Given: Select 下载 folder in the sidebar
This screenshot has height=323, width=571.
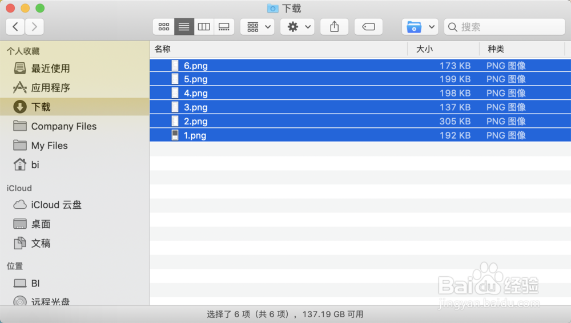Looking at the screenshot, I should (x=75, y=107).
